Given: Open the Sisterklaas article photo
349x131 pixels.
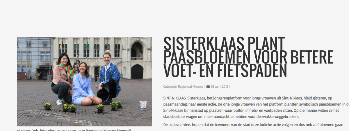Looking at the screenshot, I should point(84,82).
